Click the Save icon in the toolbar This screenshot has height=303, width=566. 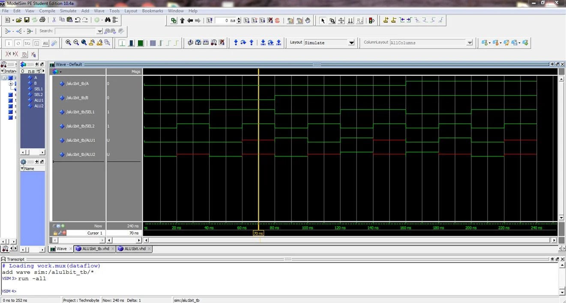tap(27, 20)
